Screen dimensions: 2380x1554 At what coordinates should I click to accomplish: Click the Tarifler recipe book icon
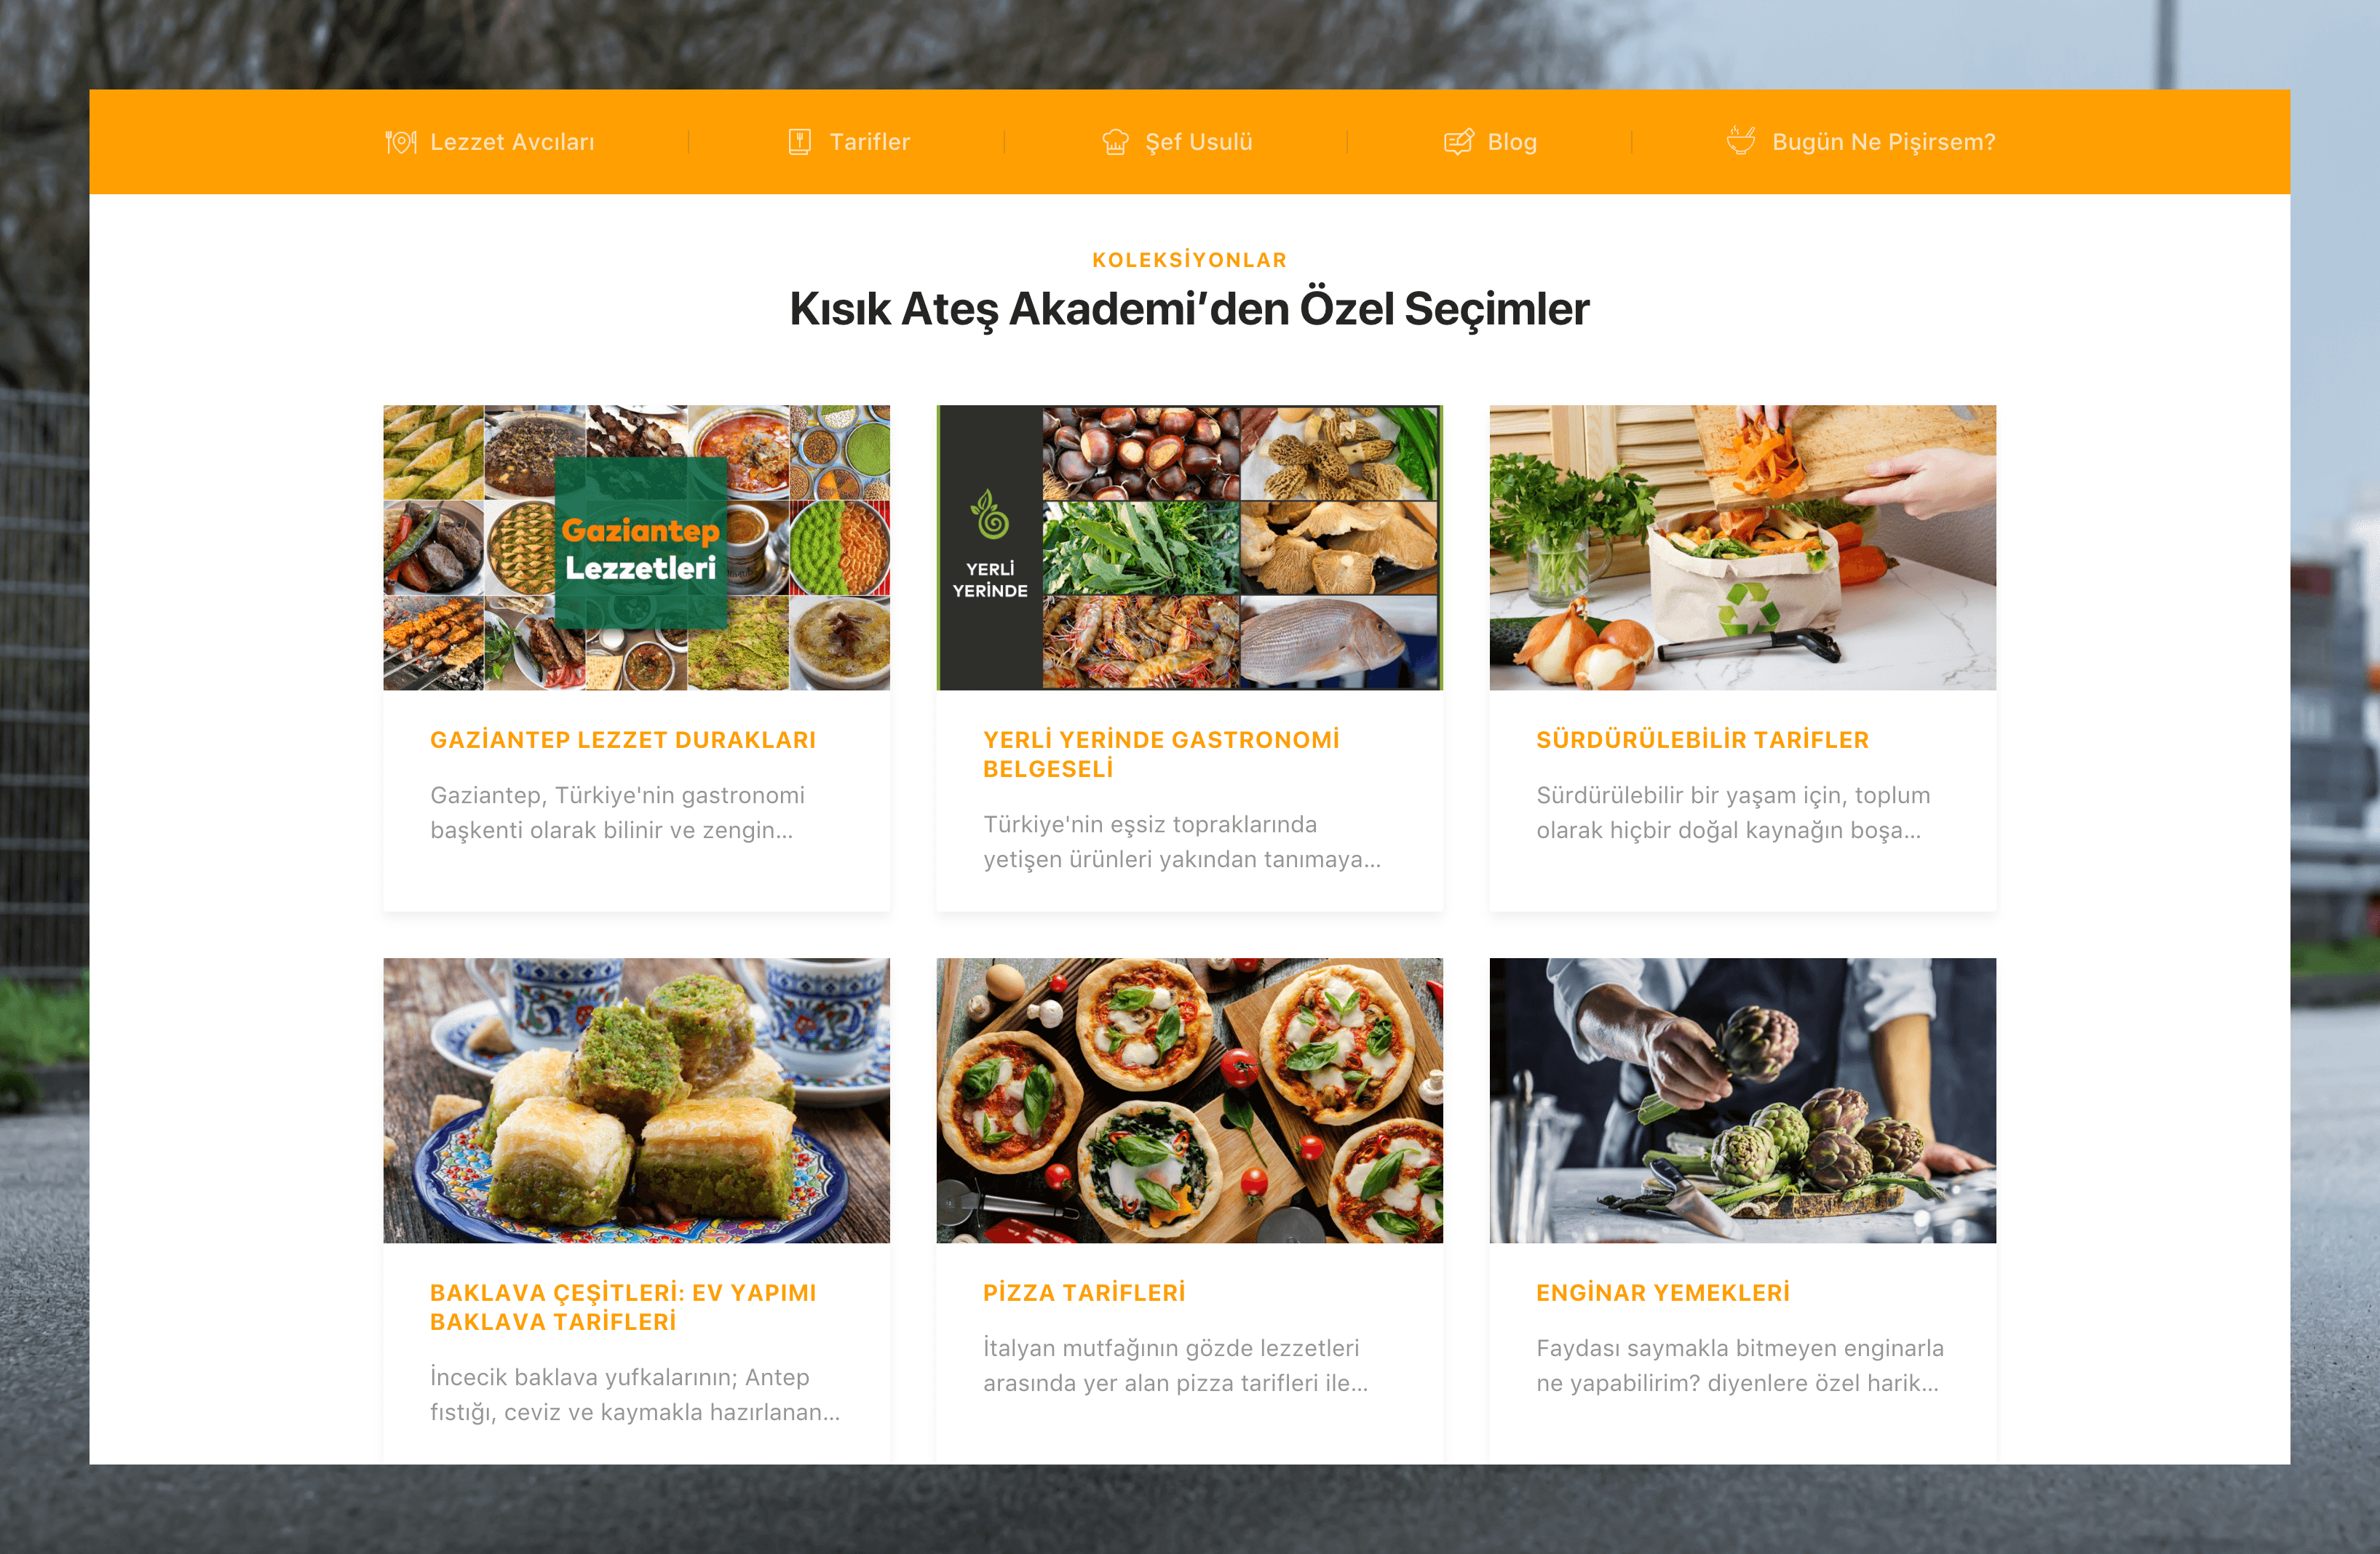[x=799, y=142]
